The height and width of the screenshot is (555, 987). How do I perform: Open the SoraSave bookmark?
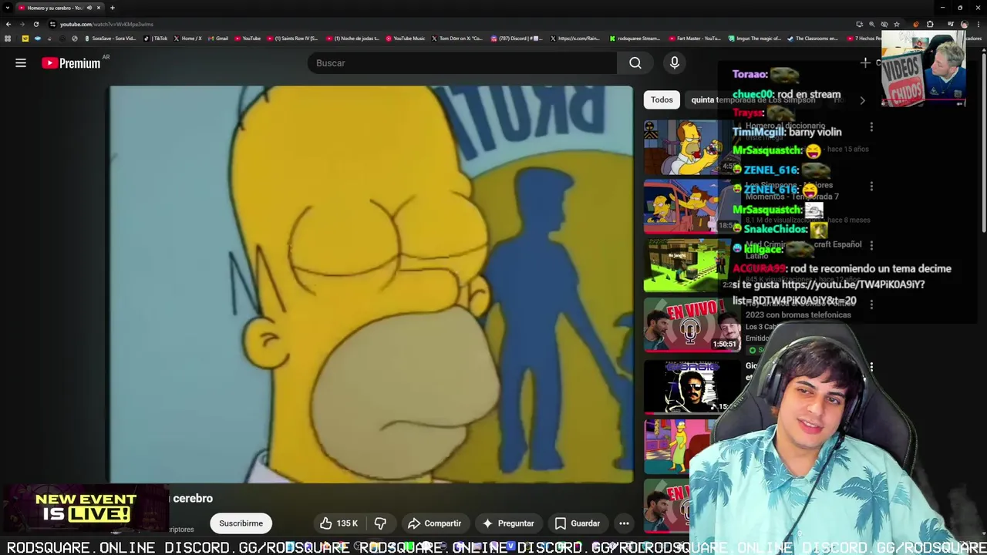(109, 39)
